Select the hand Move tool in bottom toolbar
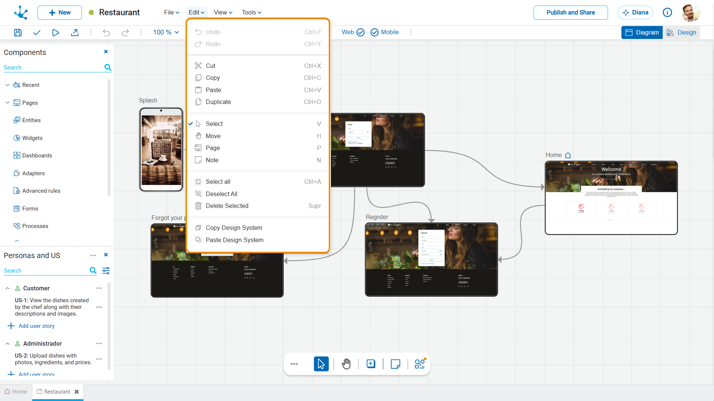This screenshot has width=714, height=401. coord(346,364)
